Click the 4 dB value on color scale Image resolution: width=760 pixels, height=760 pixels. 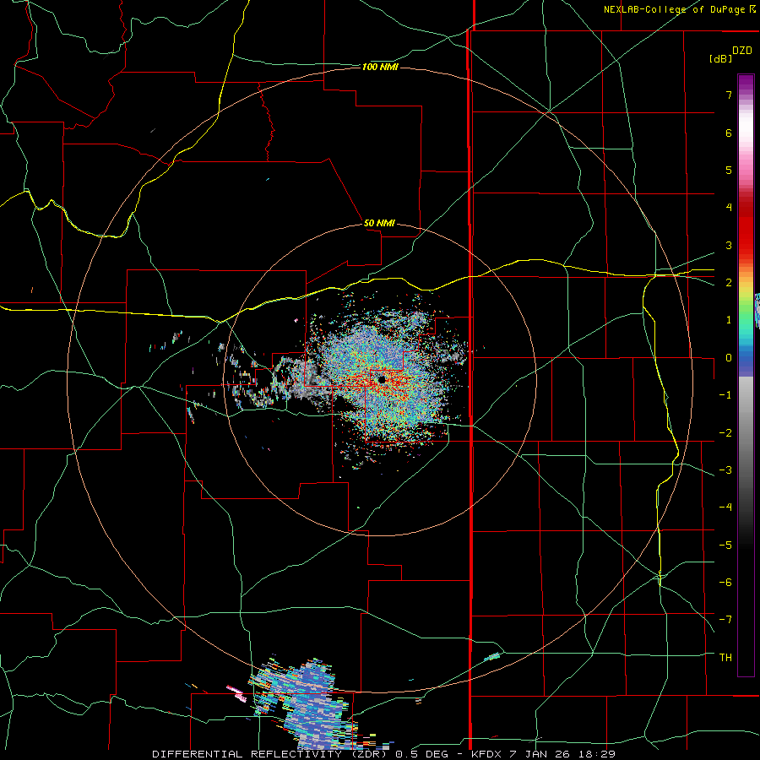[x=729, y=208]
